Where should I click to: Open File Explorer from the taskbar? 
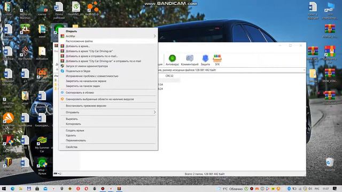click(21, 188)
